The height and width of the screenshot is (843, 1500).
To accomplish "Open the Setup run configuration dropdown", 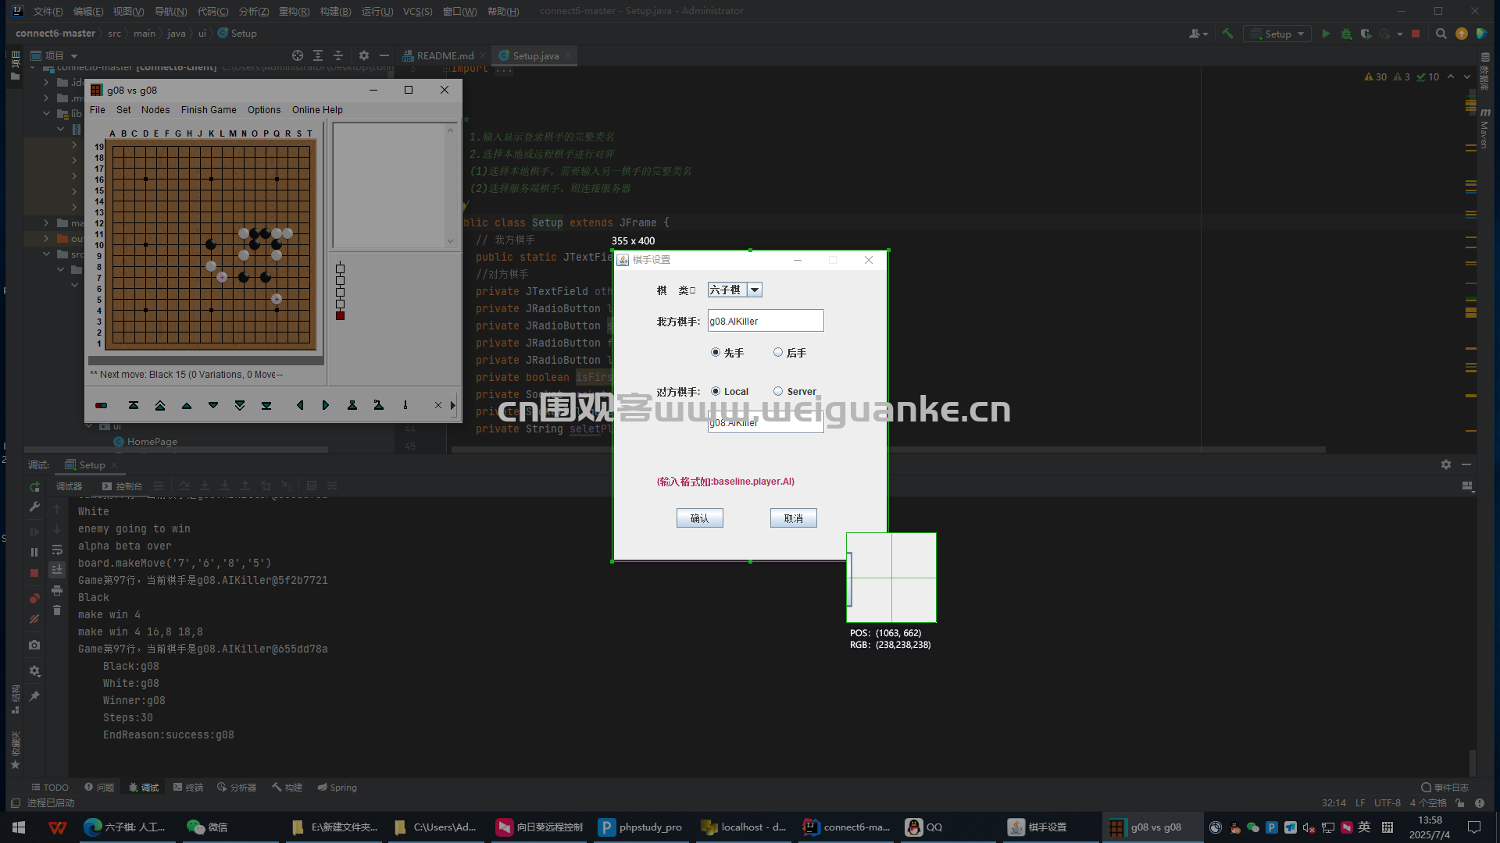I will click(1278, 34).
